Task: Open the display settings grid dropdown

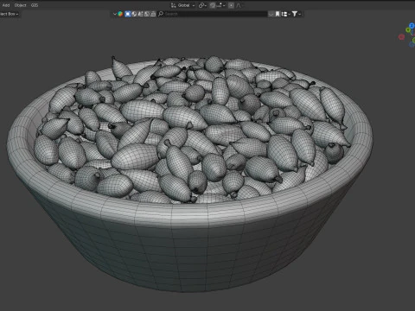Action: pos(285,14)
